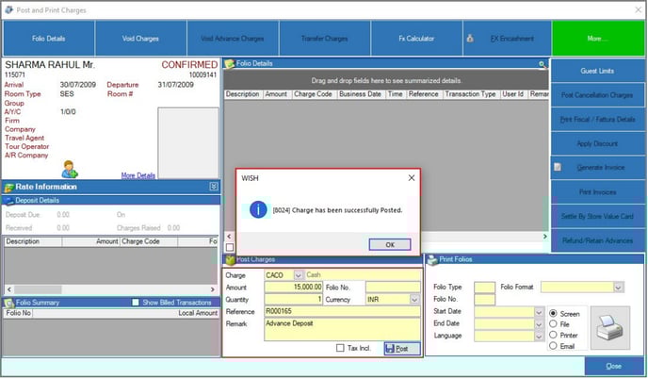This screenshot has height=379, width=648.
Task: Open the Folio Format dropdown
Action: tap(618, 287)
